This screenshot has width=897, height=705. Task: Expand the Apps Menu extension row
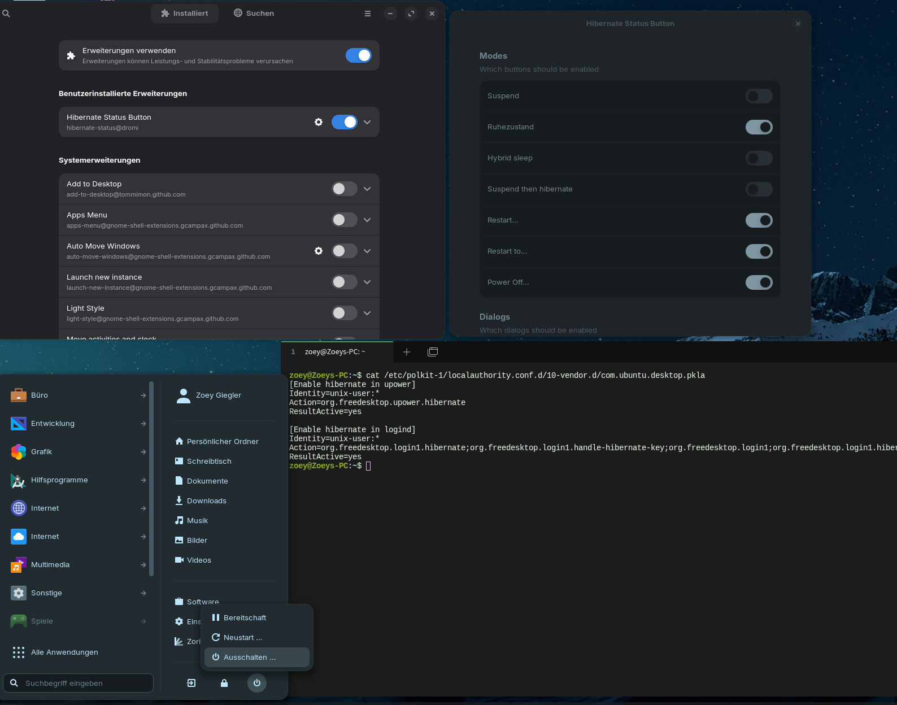click(367, 220)
